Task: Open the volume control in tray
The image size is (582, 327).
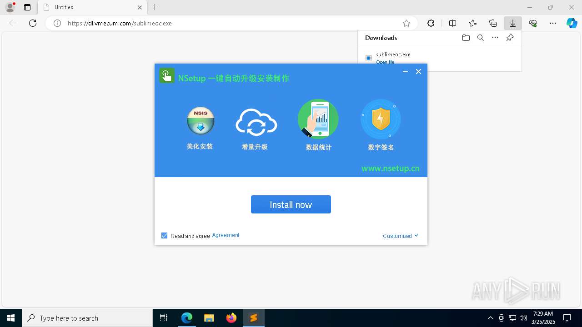Action: point(523,318)
